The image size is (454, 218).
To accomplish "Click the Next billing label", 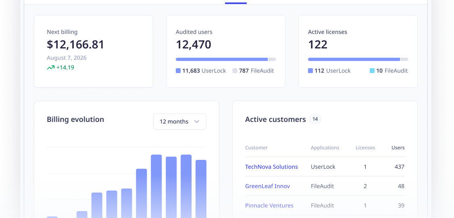I will (x=62, y=32).
